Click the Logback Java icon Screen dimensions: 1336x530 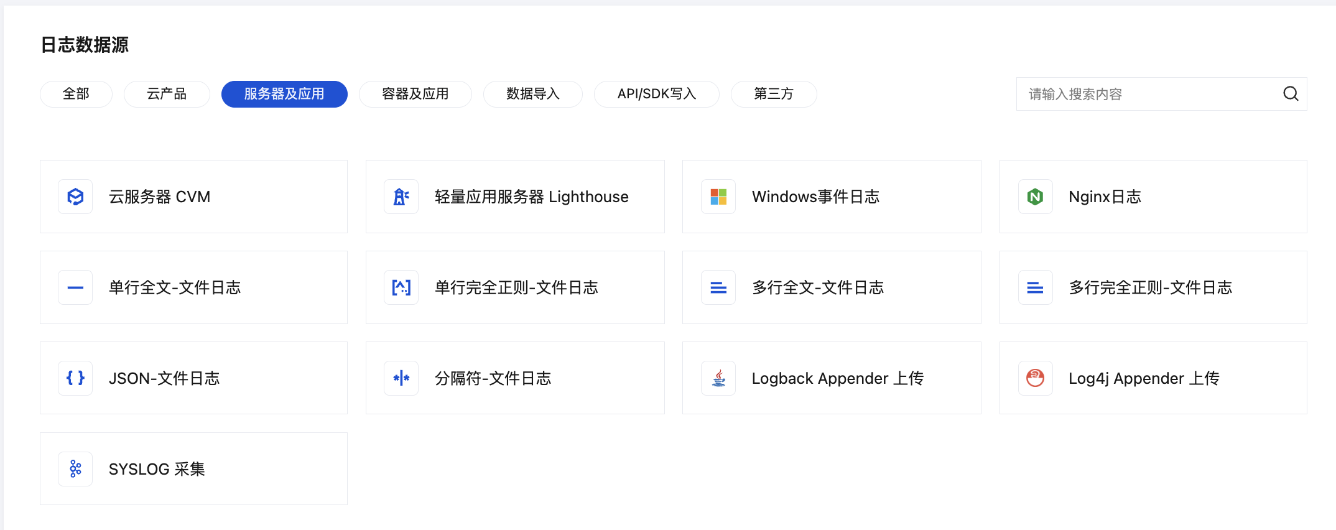point(718,378)
